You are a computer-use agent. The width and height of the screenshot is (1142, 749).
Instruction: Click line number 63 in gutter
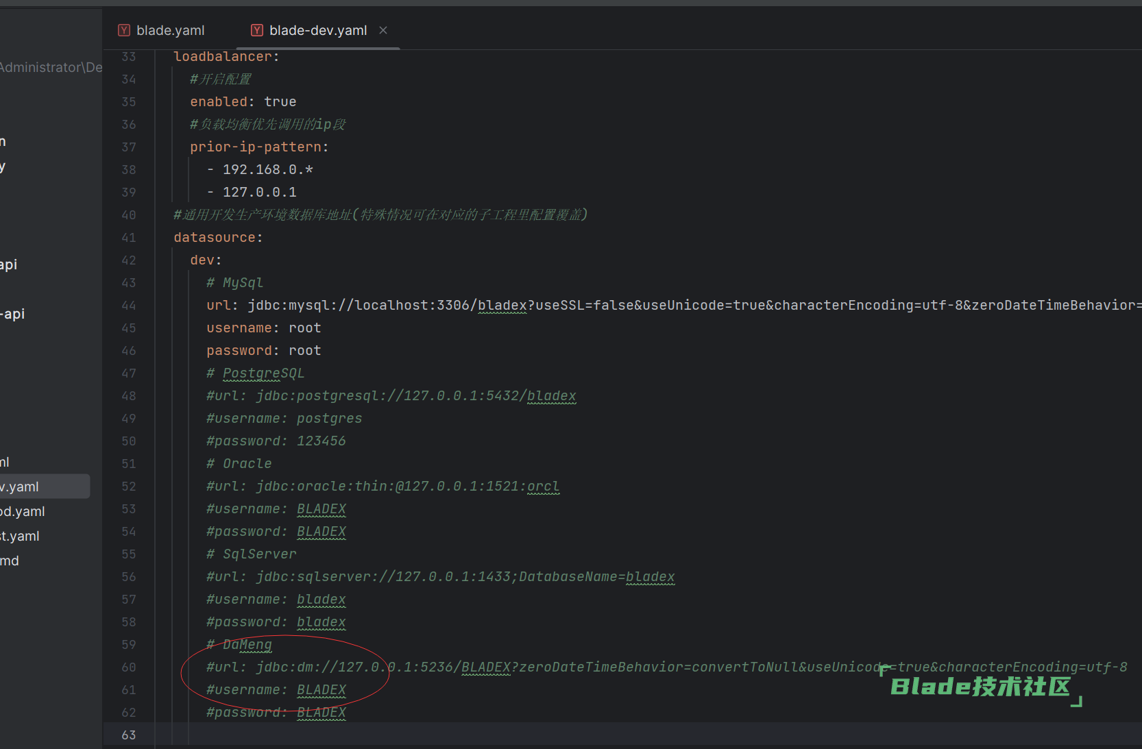[129, 735]
